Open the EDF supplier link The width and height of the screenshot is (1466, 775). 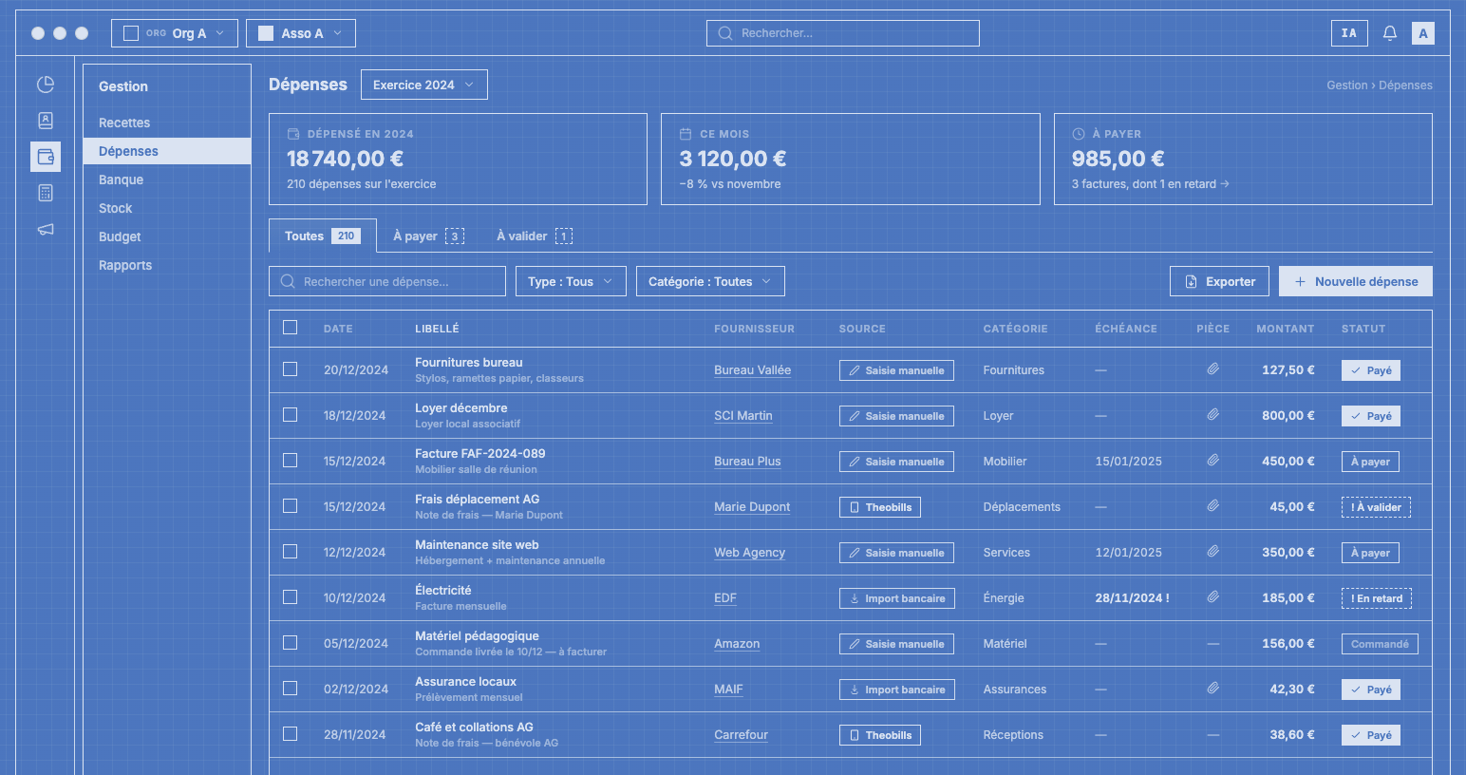(x=725, y=597)
